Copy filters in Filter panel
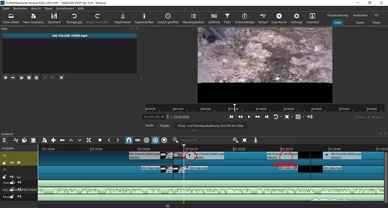 coord(21,78)
